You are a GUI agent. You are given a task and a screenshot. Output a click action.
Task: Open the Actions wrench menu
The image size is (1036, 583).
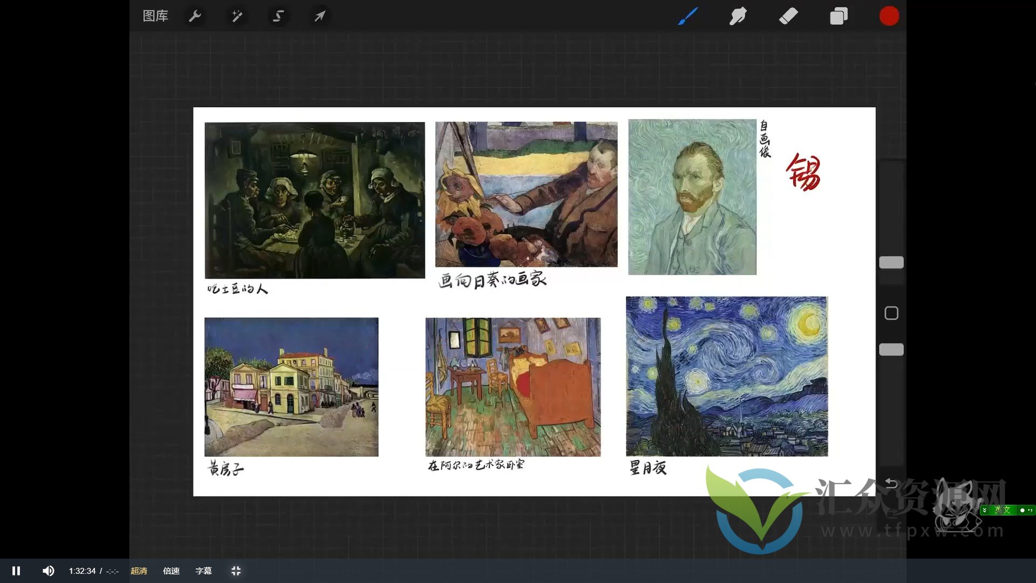(x=195, y=16)
